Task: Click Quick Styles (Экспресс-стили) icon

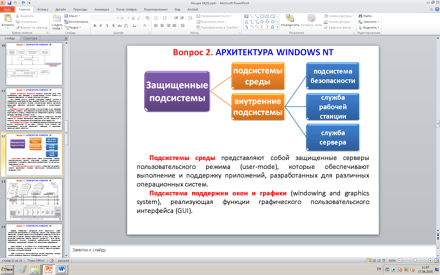Action: point(311,18)
